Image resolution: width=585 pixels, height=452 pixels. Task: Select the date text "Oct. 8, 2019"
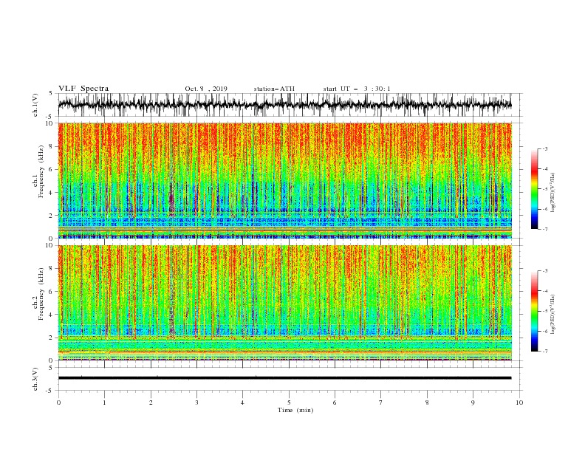(206, 89)
